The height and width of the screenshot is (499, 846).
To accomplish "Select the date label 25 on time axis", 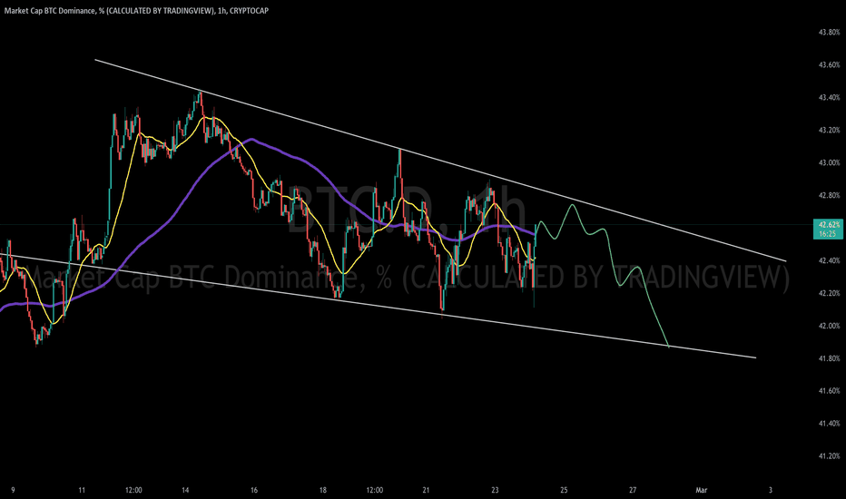I will click(x=564, y=490).
